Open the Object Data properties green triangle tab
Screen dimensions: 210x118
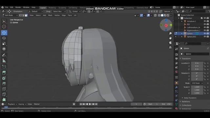click(x=177, y=104)
